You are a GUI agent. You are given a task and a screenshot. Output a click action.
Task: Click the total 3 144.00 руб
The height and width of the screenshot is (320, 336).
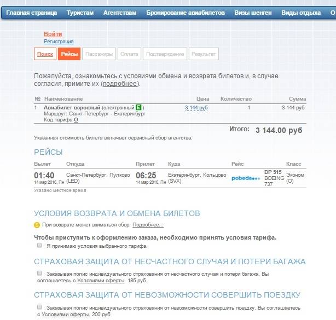(279, 130)
